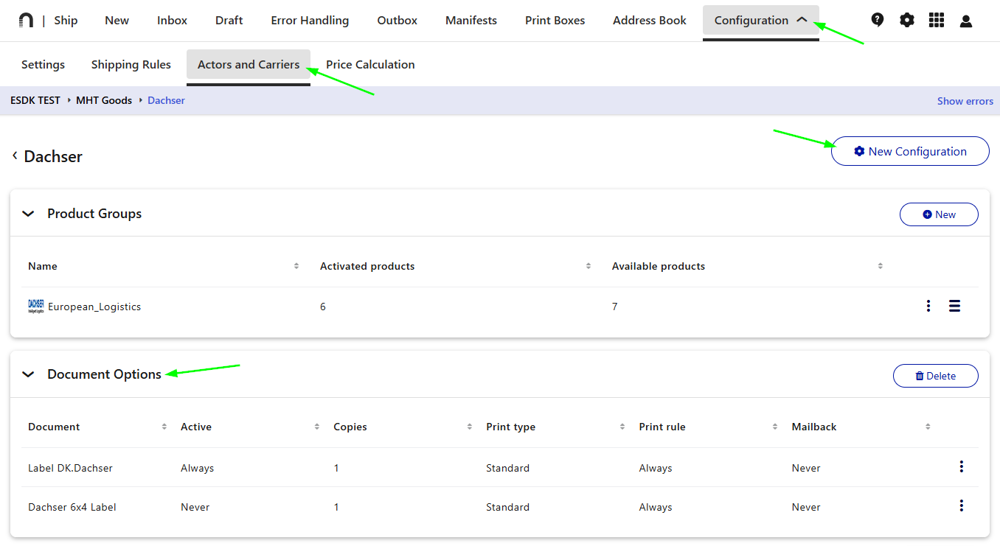1000x546 pixels.
Task: Sort by Active column
Action: (316, 427)
